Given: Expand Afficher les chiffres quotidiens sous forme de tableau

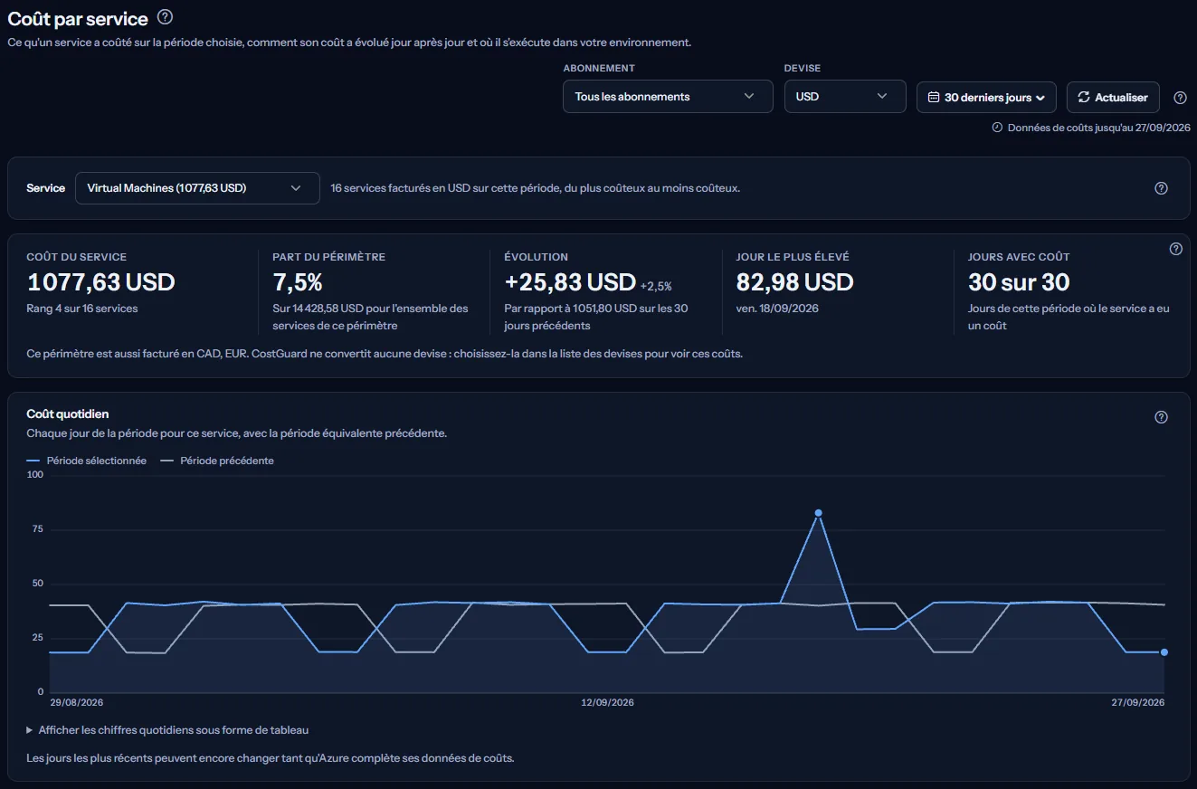Looking at the screenshot, I should (x=168, y=729).
